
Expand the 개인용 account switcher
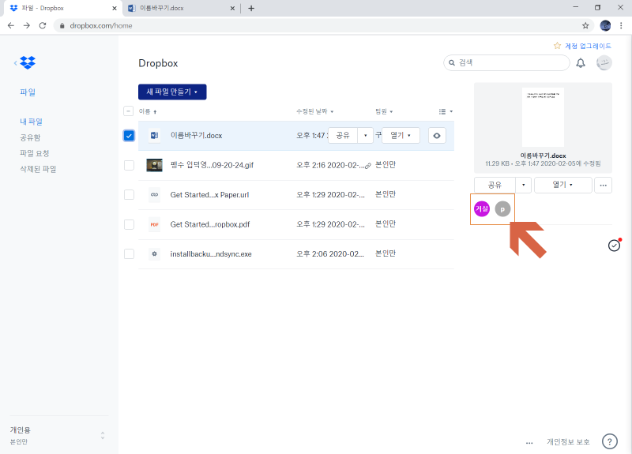103,435
